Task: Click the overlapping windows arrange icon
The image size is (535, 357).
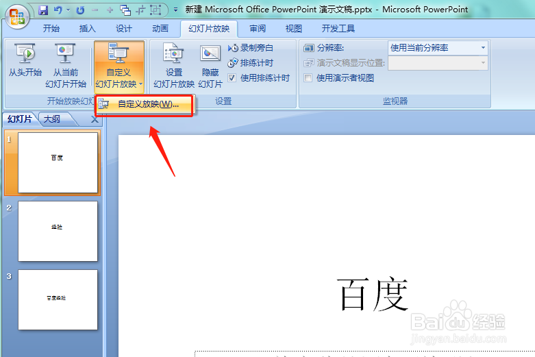Action: point(125,10)
